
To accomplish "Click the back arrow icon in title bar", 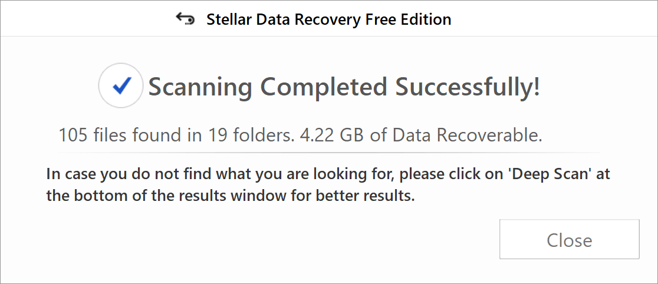I will click(185, 19).
